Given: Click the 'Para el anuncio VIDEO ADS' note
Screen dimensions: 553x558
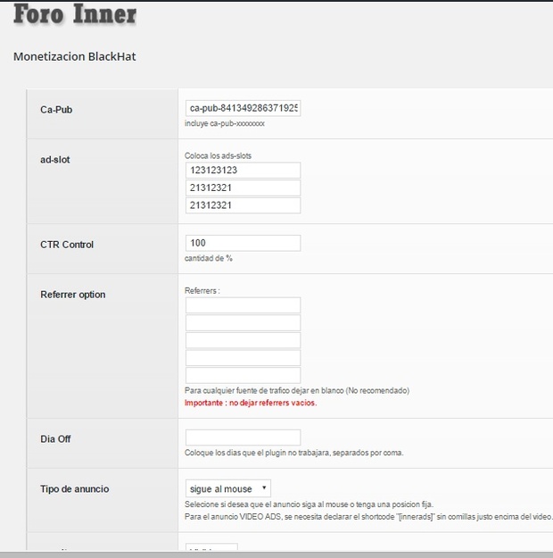Looking at the screenshot, I should point(368,516).
